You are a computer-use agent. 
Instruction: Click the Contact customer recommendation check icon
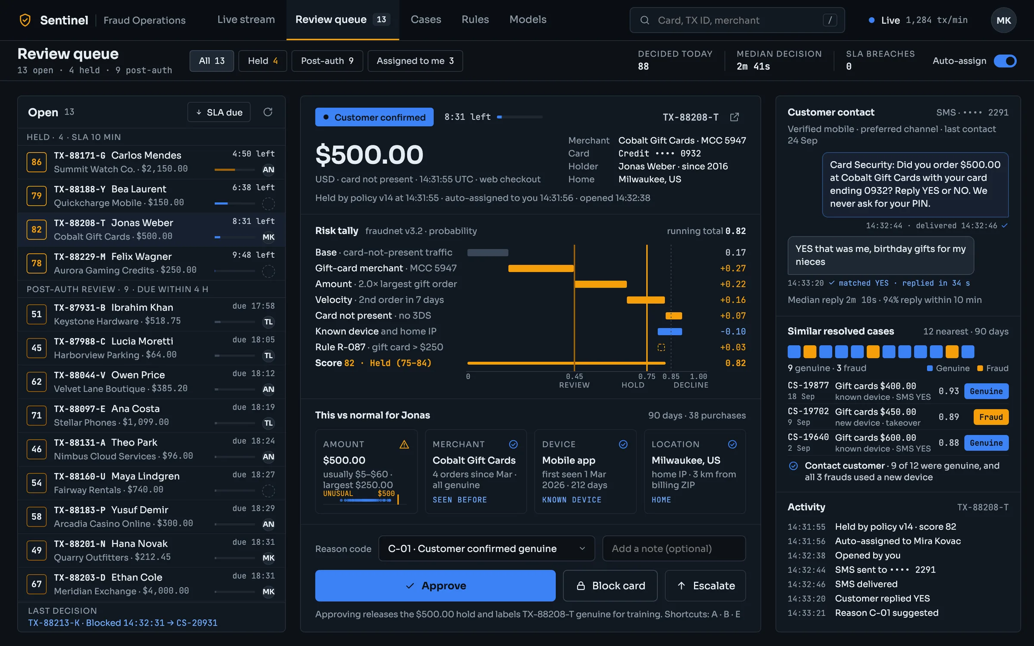[793, 466]
